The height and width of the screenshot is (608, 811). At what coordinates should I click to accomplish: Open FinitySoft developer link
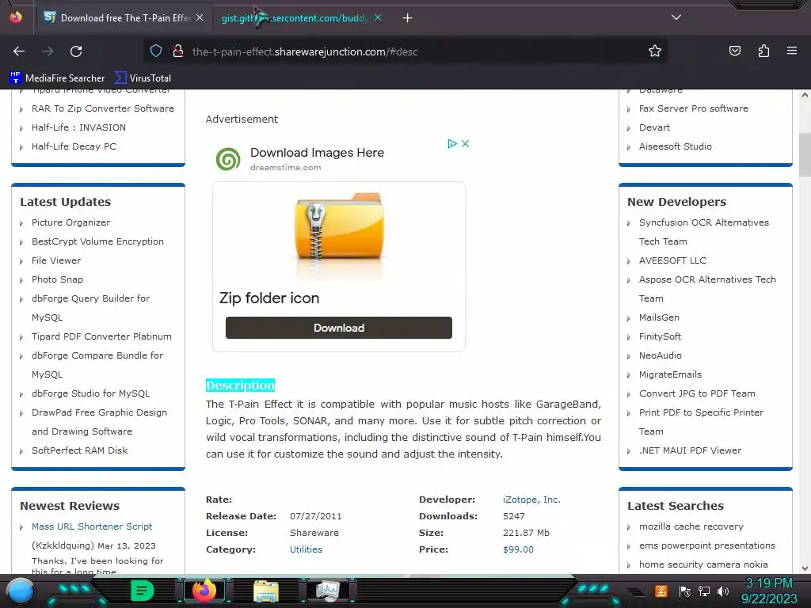660,336
